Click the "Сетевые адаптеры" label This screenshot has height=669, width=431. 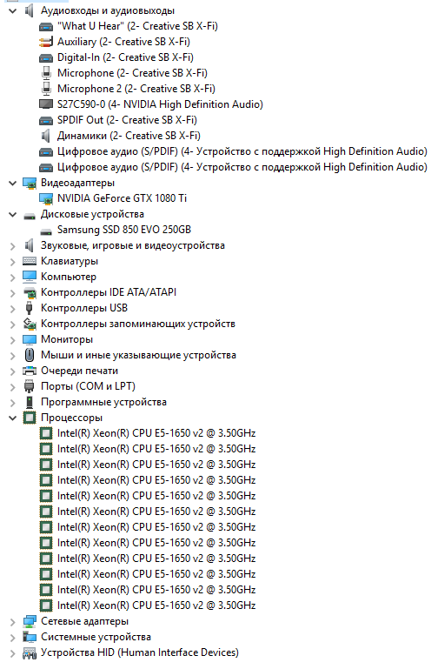click(84, 621)
